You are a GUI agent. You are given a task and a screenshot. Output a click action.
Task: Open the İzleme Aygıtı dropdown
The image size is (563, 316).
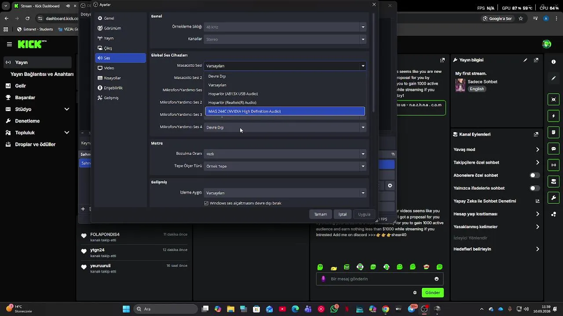pyautogui.click(x=285, y=193)
